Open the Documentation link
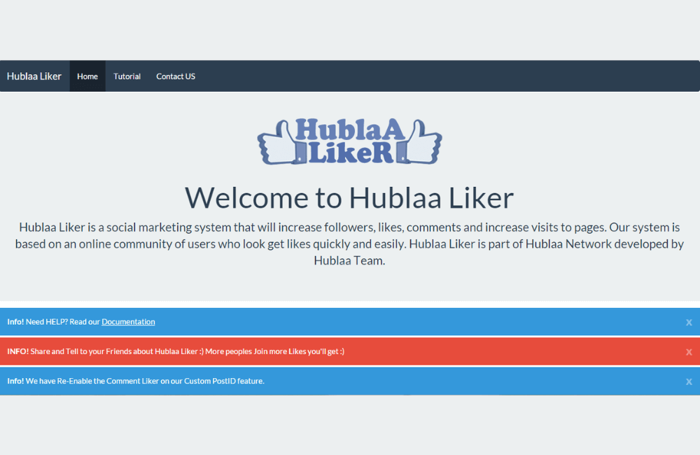This screenshot has width=700, height=455. click(x=128, y=321)
